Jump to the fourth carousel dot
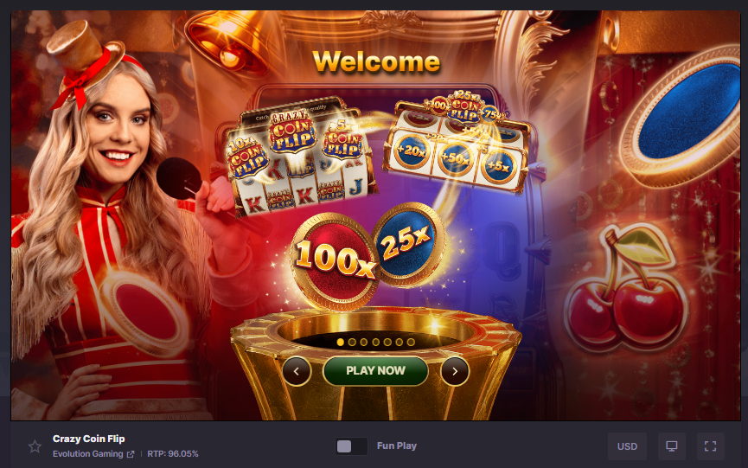This screenshot has width=748, height=468. [375, 342]
